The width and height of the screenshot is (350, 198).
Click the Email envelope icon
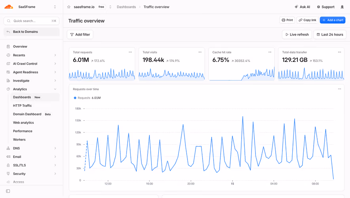pos(8,157)
